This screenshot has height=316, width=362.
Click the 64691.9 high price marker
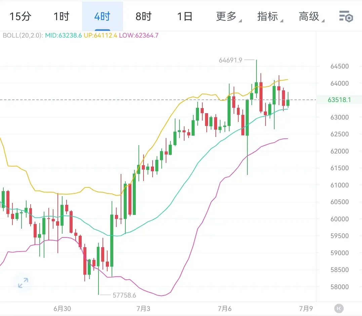tap(230, 60)
